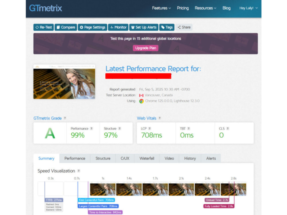Click the Chrome browser icon
287x215 pixels.
tap(141, 101)
